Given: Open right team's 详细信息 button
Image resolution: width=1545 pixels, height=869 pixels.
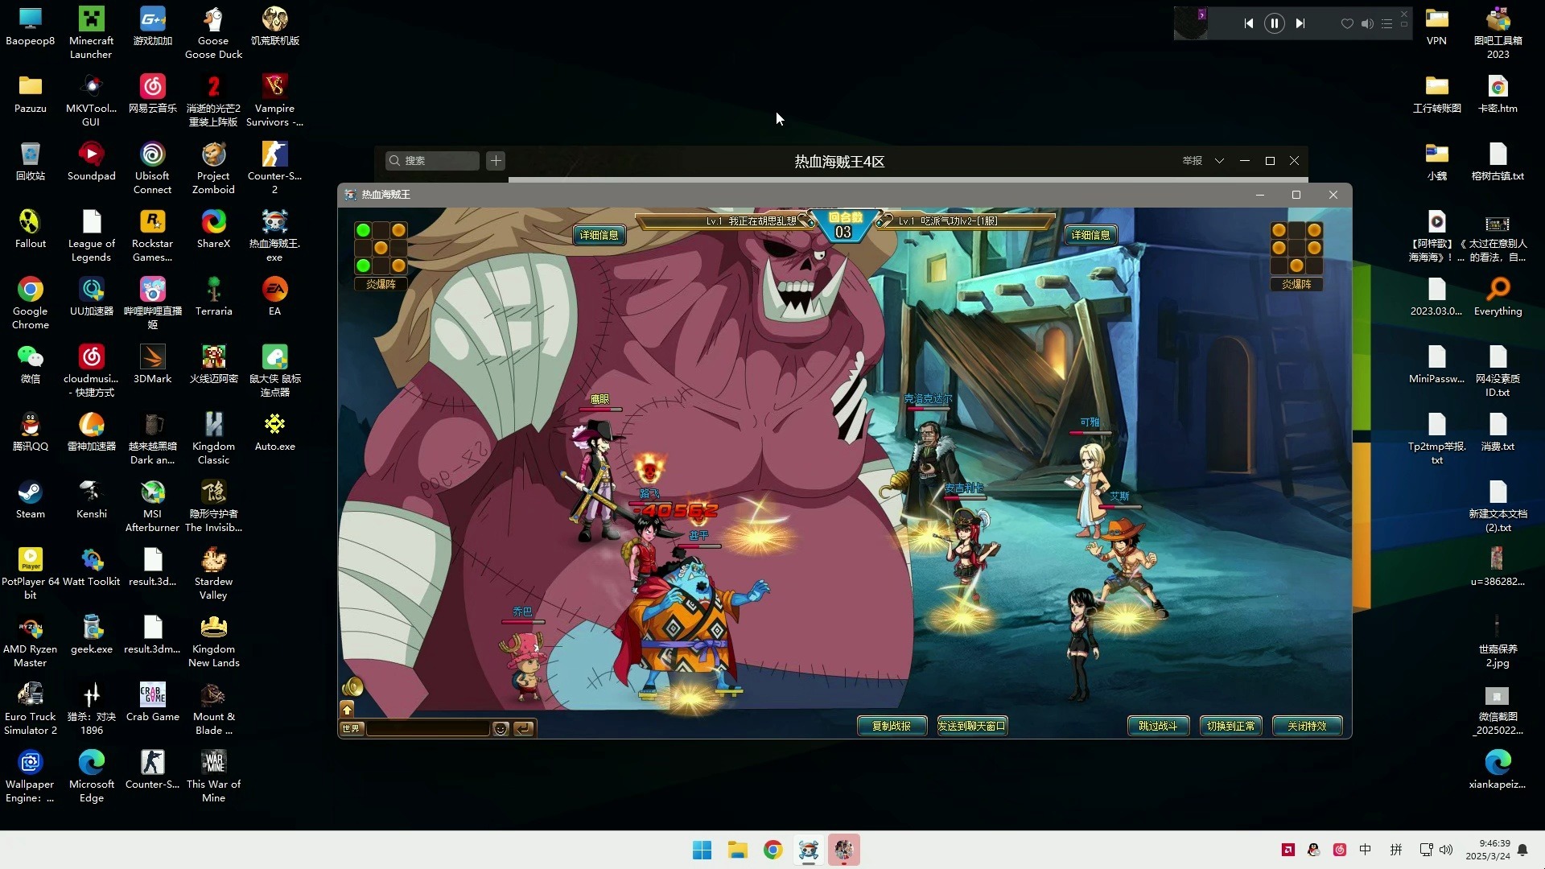Looking at the screenshot, I should tap(1090, 235).
